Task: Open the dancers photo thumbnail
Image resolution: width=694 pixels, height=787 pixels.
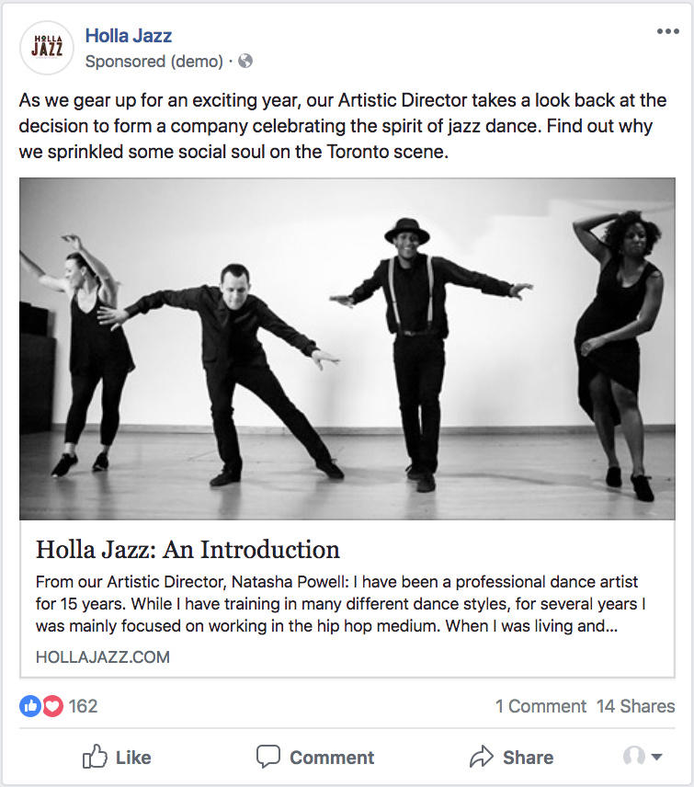Action: pos(347,349)
